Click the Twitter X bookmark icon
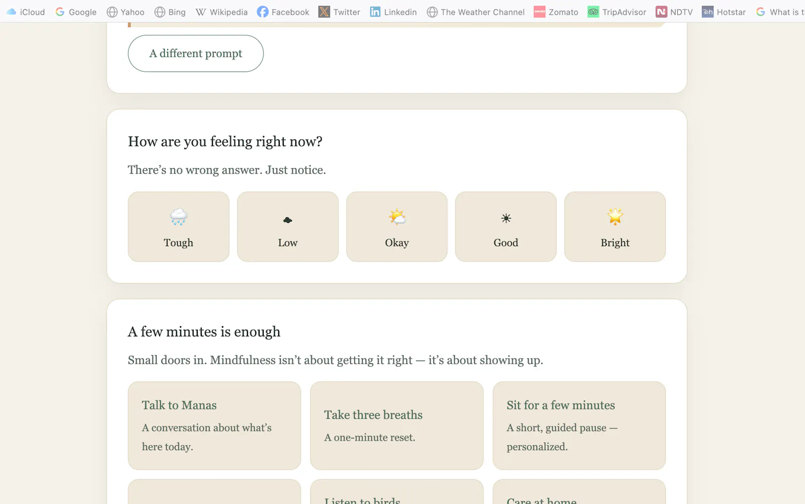This screenshot has width=805, height=504. 325,12
